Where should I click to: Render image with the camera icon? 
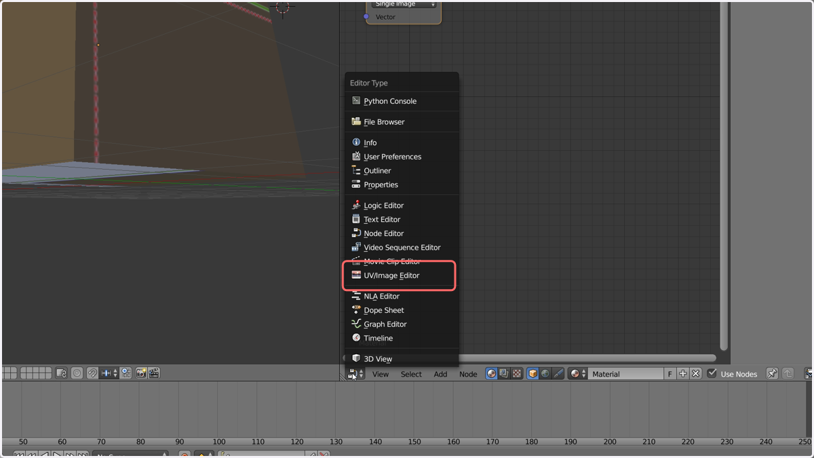[x=141, y=373]
